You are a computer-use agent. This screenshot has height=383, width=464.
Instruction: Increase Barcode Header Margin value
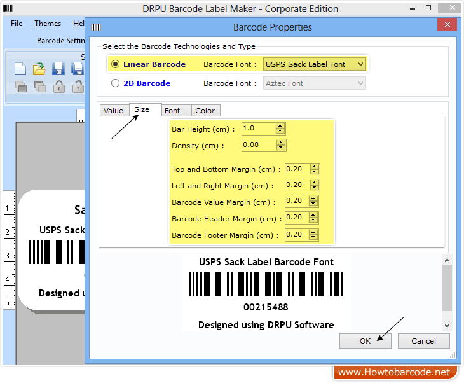click(x=313, y=215)
